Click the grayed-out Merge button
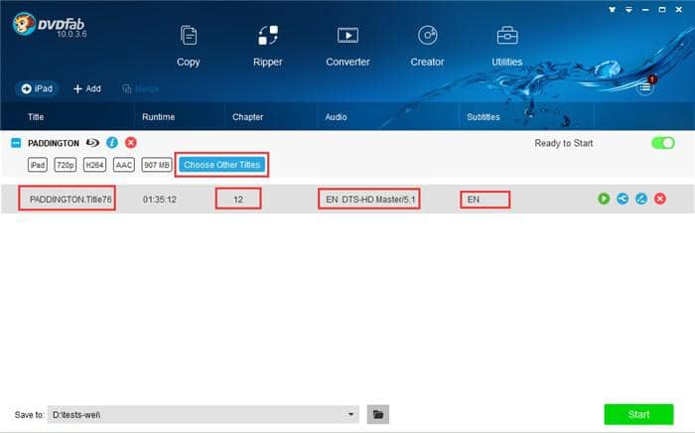The image size is (695, 433). coord(141,88)
